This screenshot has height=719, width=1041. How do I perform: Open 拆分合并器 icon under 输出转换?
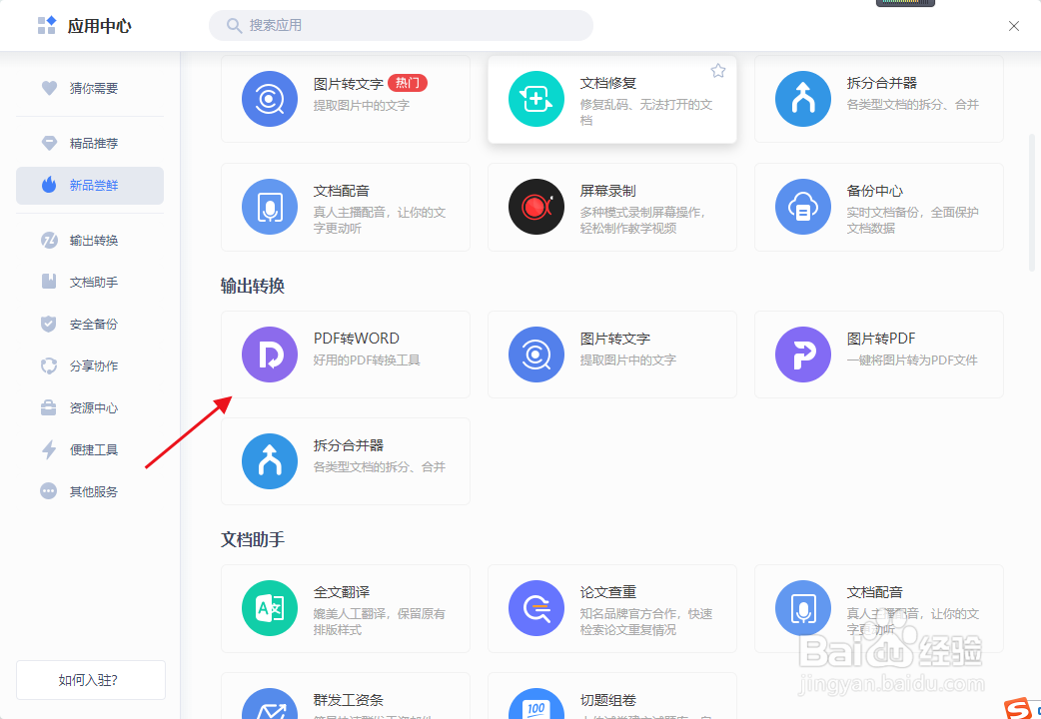(270, 461)
